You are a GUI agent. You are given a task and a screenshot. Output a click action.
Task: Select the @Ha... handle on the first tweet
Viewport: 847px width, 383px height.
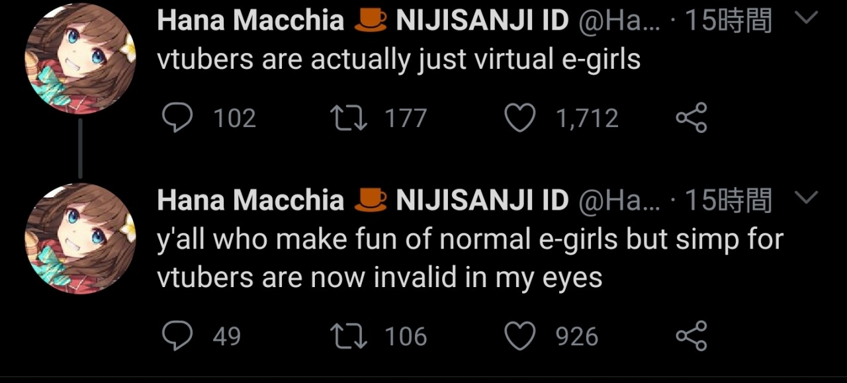pos(619,21)
